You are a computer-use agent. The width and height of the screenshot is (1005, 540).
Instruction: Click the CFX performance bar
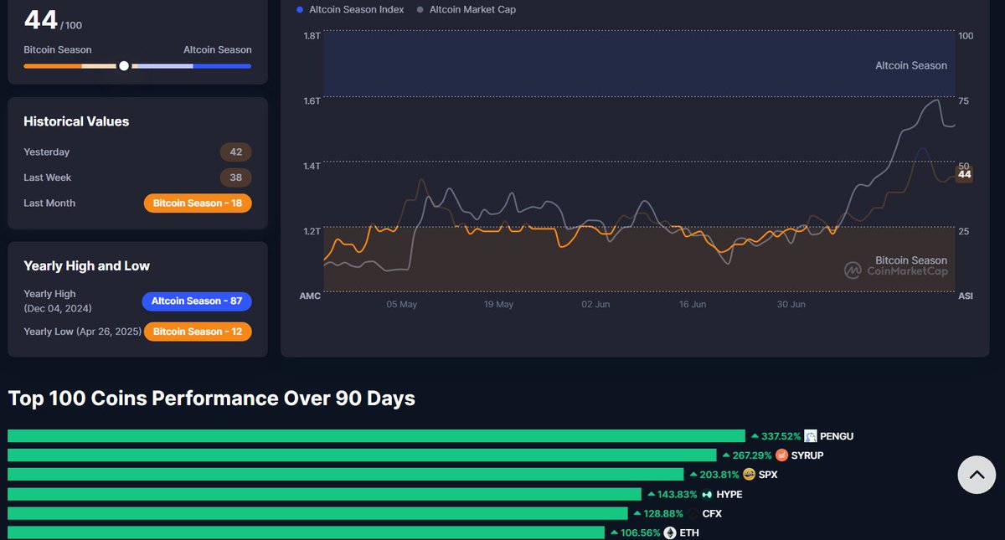tap(317, 513)
